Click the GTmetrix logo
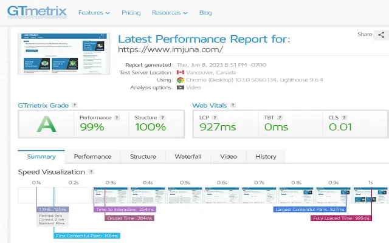This screenshot has height=243, width=389. (37, 12)
